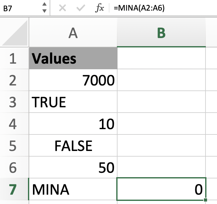The width and height of the screenshot is (217, 204).
Task: Select row 7 header
Action: [13, 190]
